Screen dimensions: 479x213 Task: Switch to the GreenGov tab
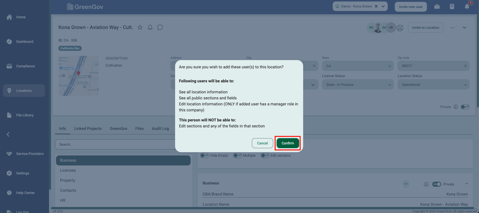(119, 128)
